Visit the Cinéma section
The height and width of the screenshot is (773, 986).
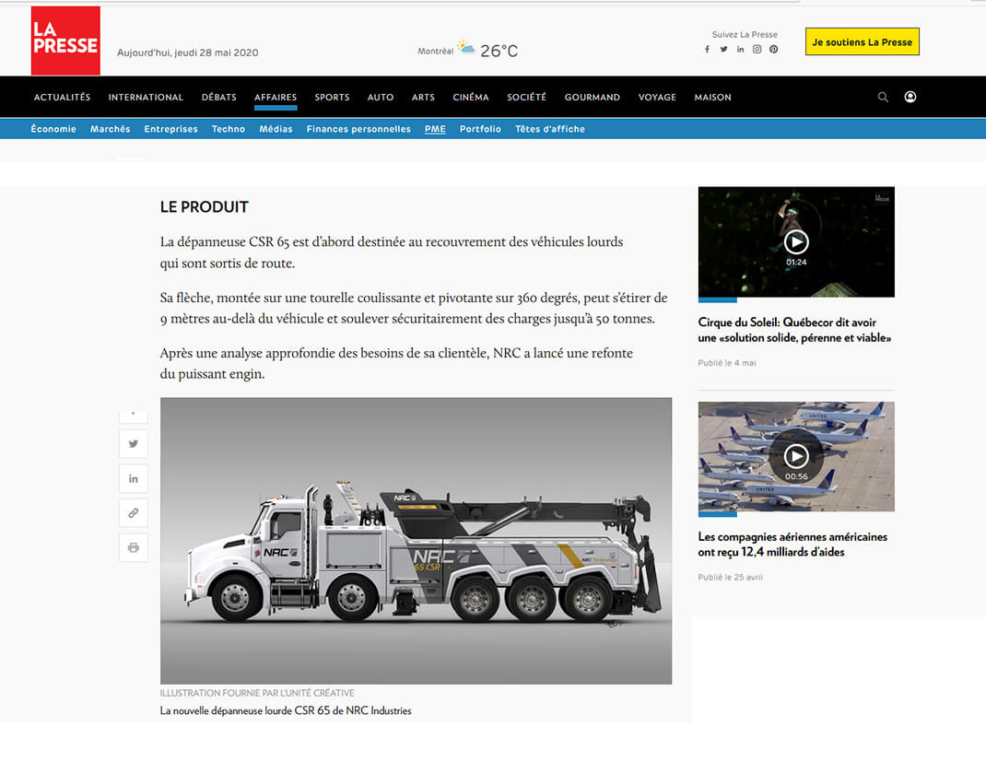pyautogui.click(x=471, y=98)
